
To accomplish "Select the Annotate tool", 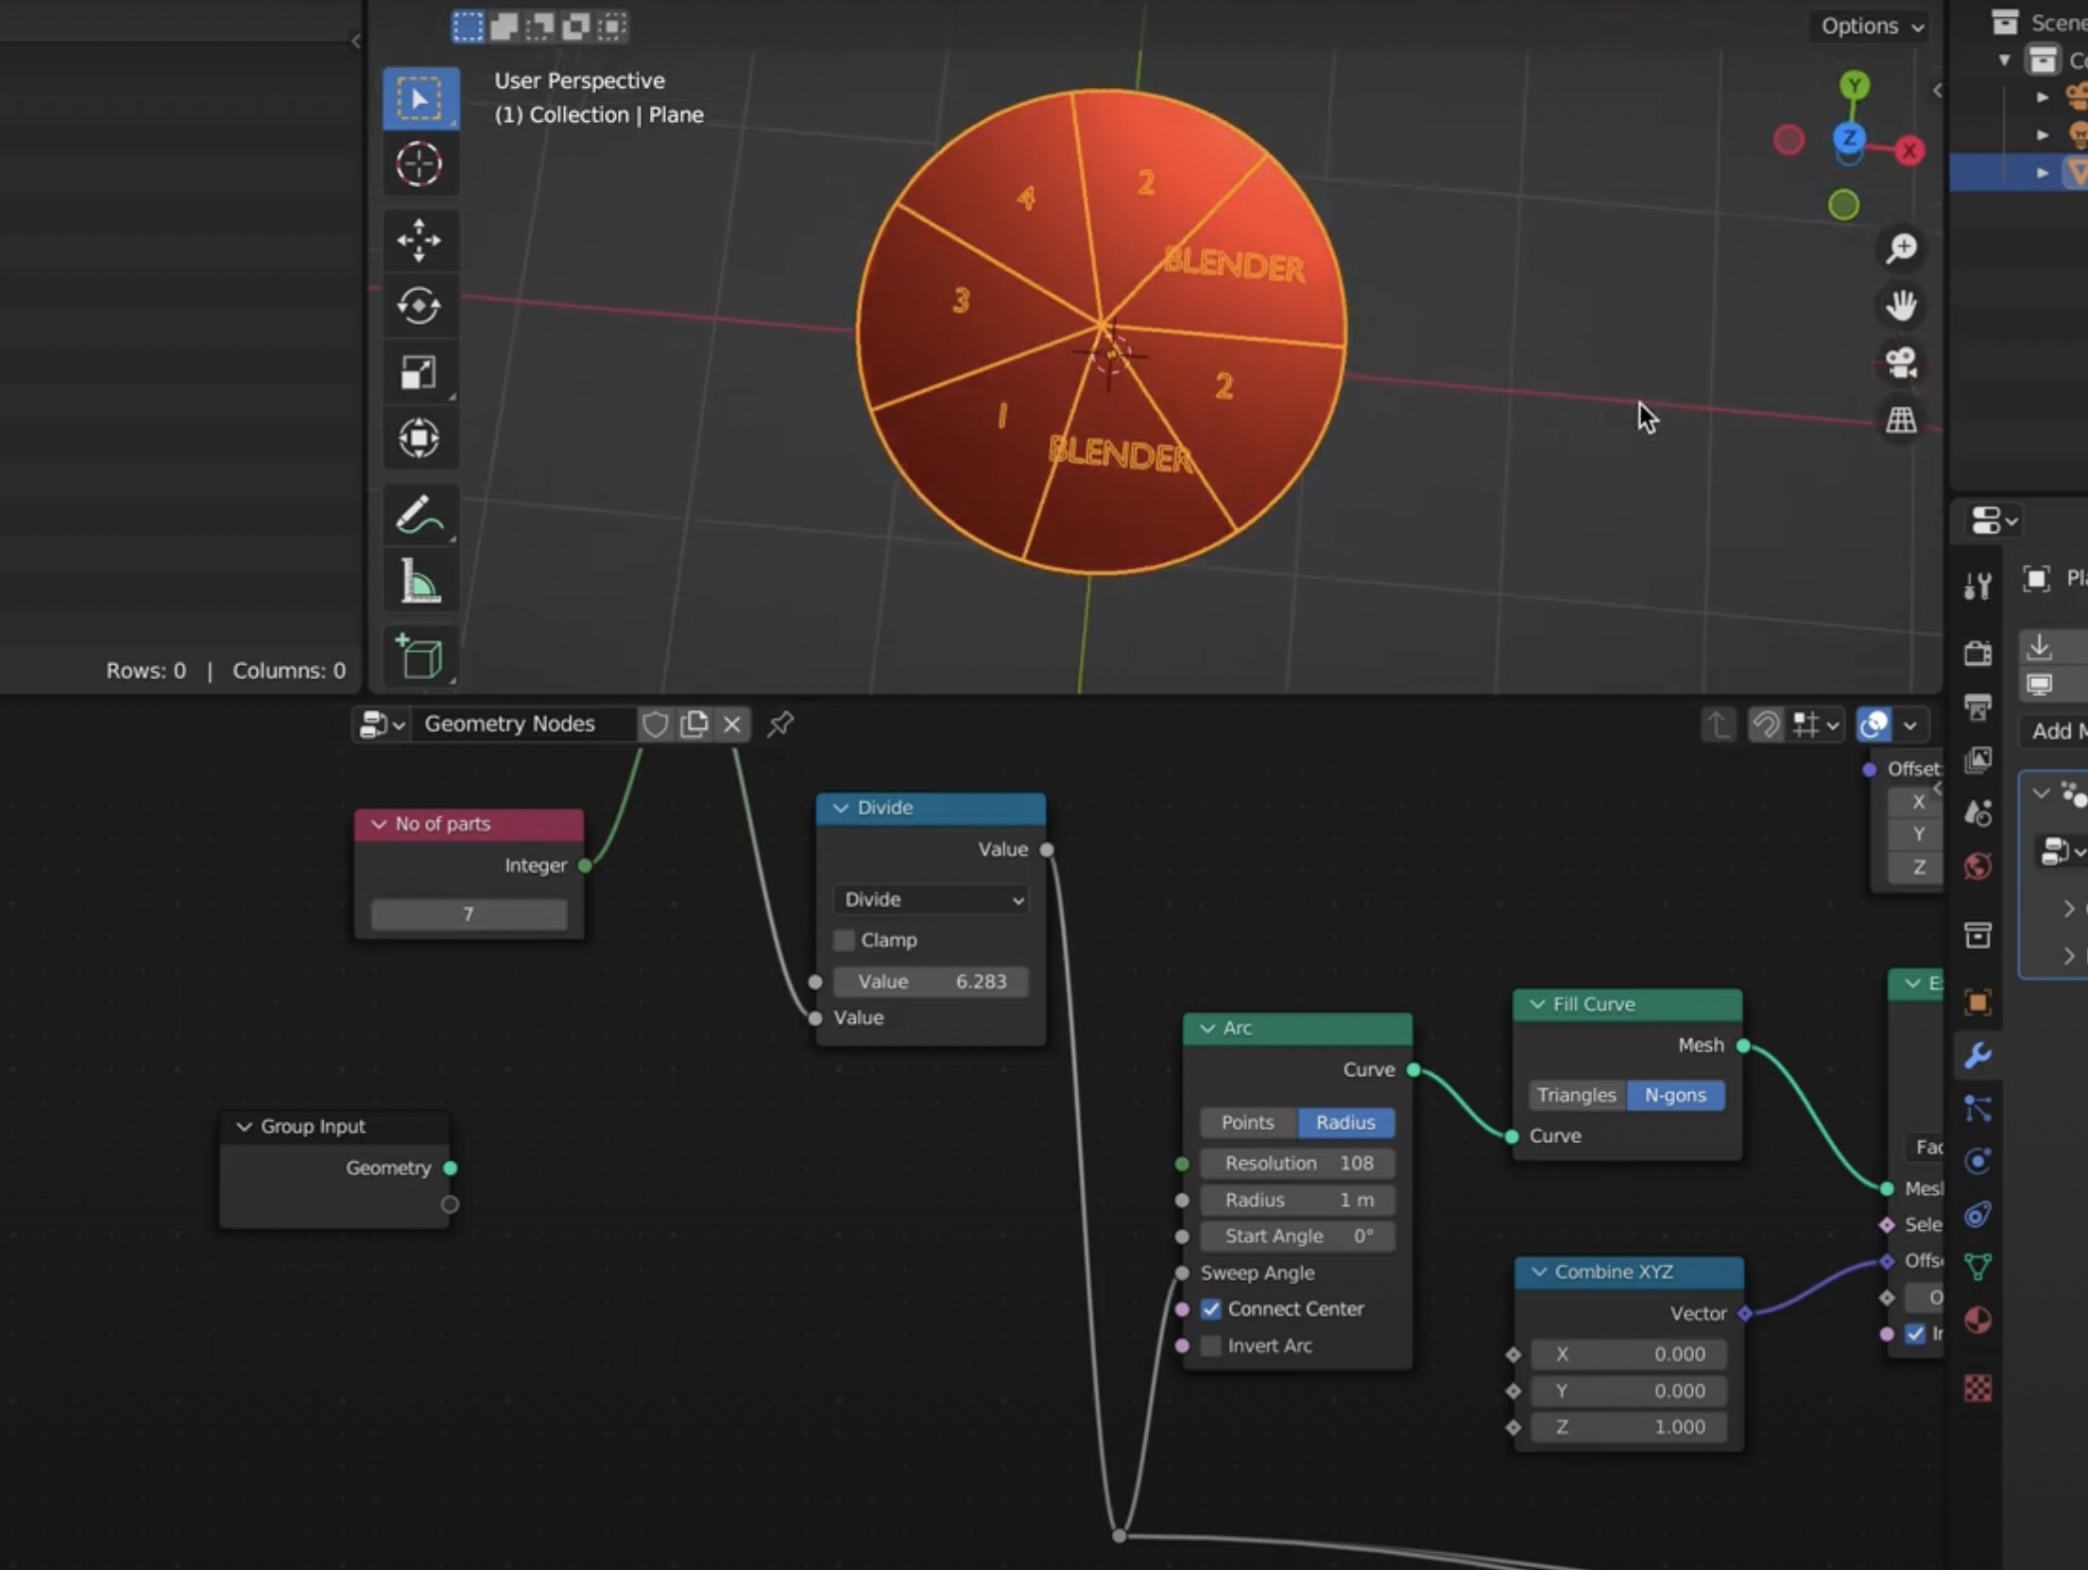I will coord(419,515).
